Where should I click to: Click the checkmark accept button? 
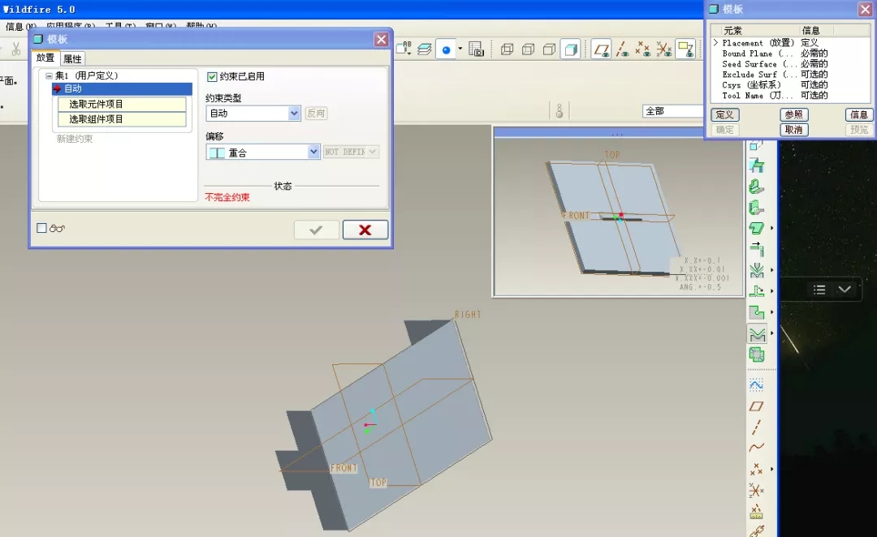coord(316,230)
